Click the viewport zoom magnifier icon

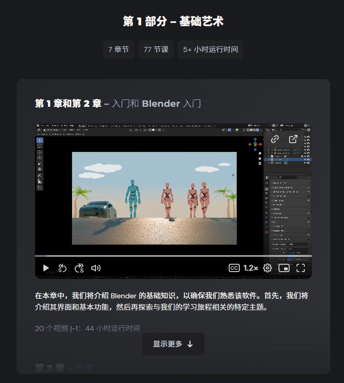[x=260, y=153]
